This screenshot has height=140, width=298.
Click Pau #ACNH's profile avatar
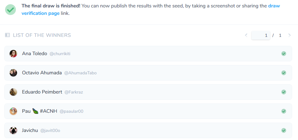(x=13, y=111)
